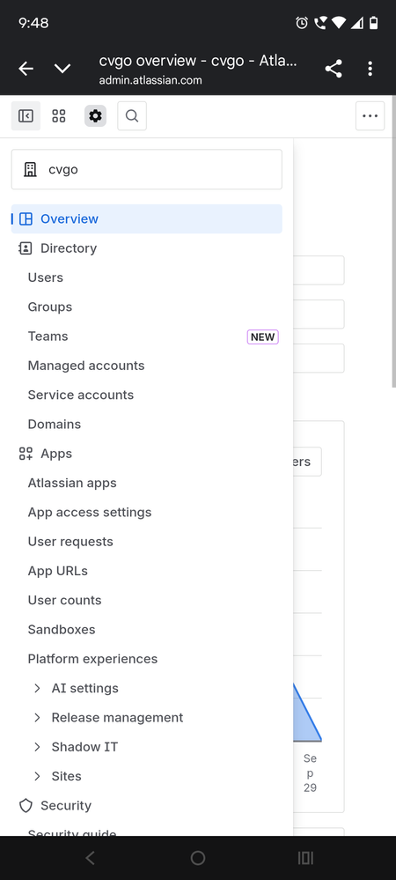The width and height of the screenshot is (396, 880).
Task: Open Atlassian apps
Action: tap(146, 483)
